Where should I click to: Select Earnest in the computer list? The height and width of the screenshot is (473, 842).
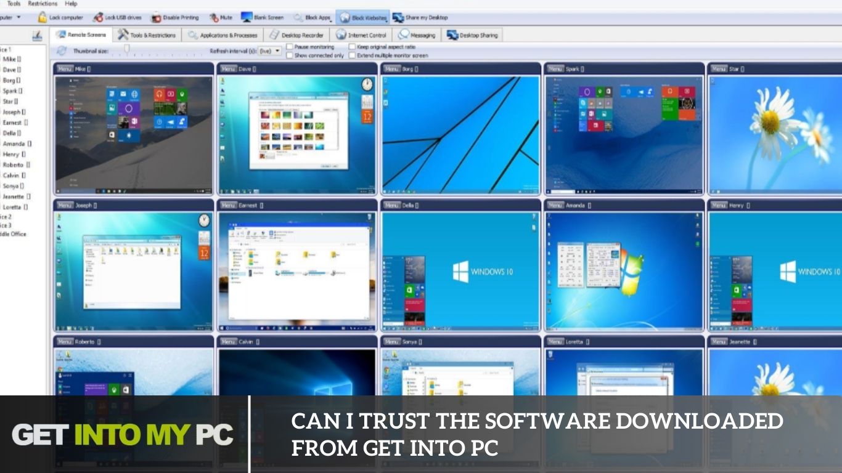[15, 123]
